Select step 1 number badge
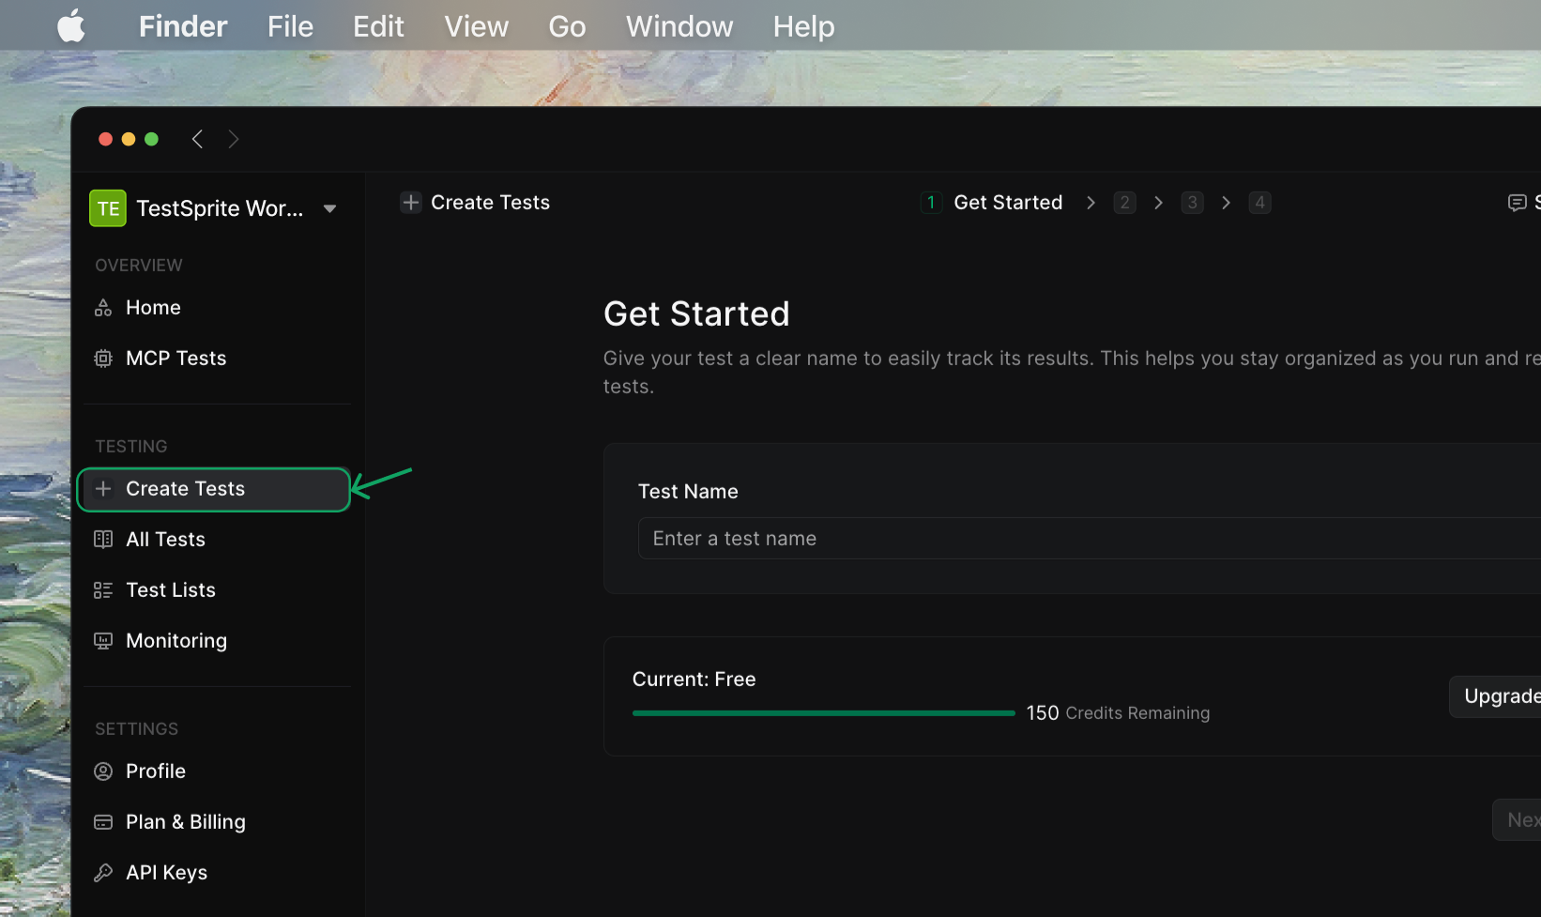Screen dimensions: 1541x917 point(931,203)
